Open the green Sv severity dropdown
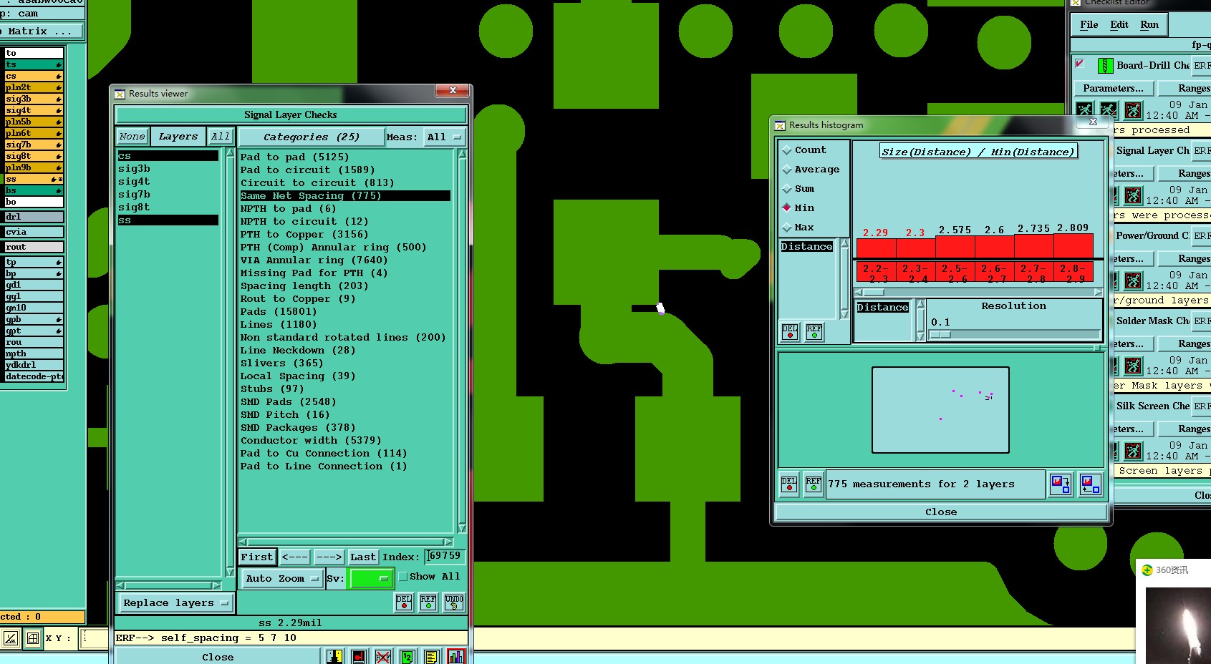 [x=371, y=579]
